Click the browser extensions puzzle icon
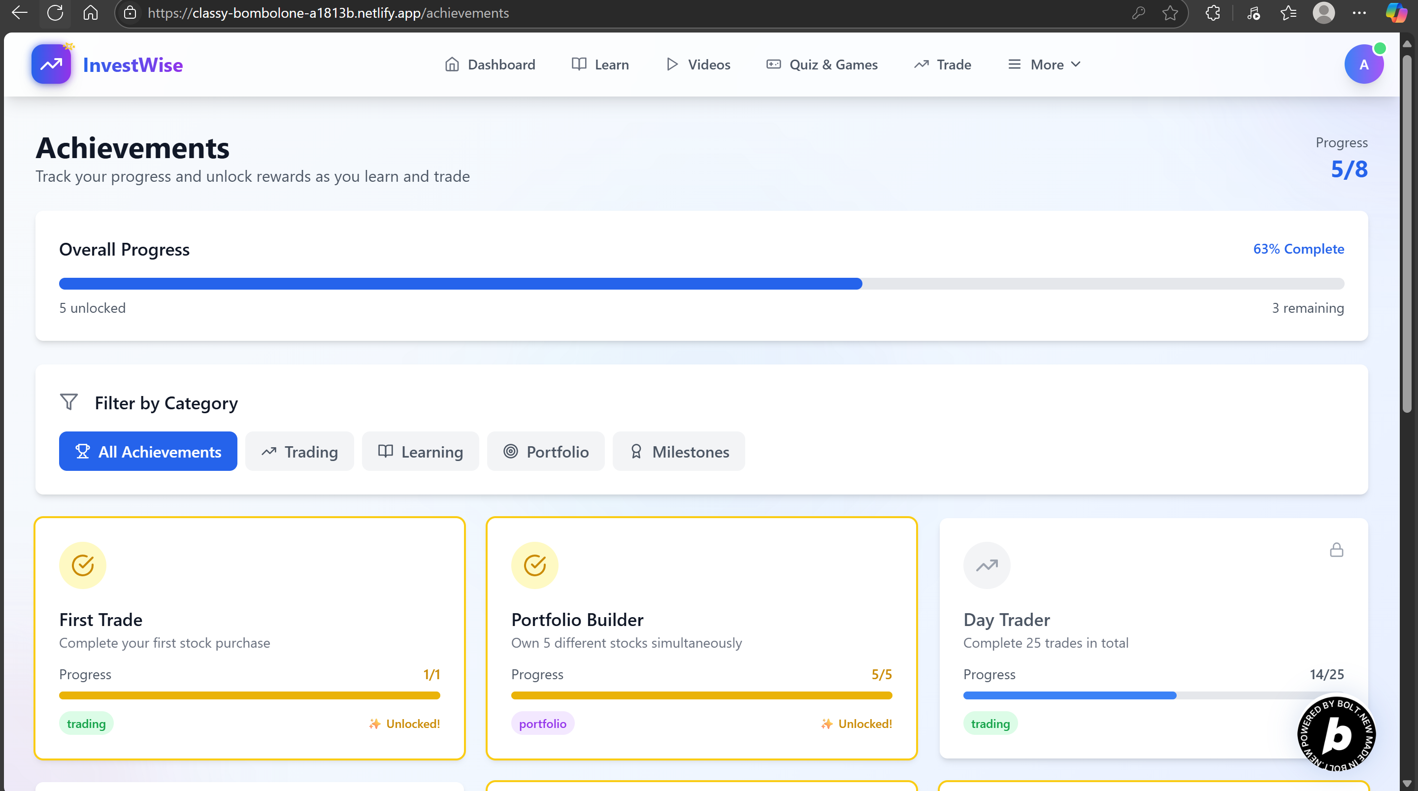This screenshot has width=1418, height=791. (1213, 13)
